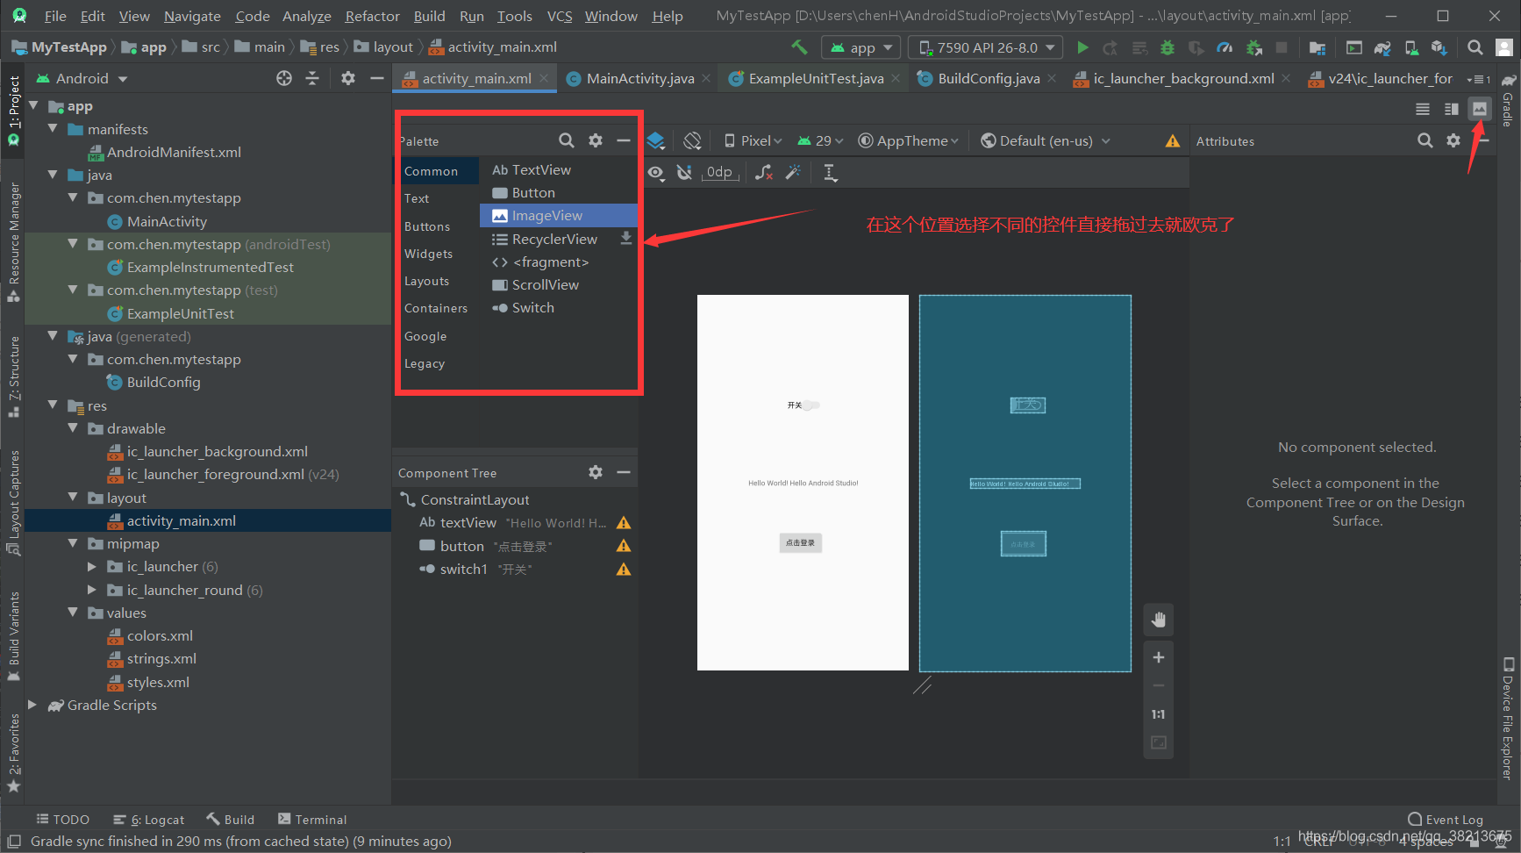
Task: Open Palette settings gear
Action: tap(596, 140)
